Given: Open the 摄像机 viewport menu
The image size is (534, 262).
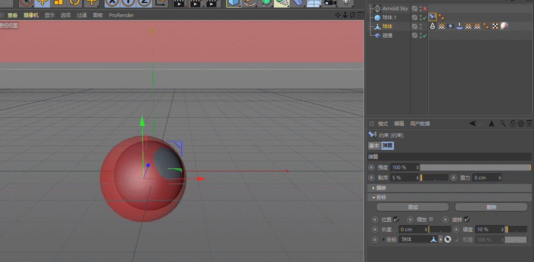Looking at the screenshot, I should 31,15.
